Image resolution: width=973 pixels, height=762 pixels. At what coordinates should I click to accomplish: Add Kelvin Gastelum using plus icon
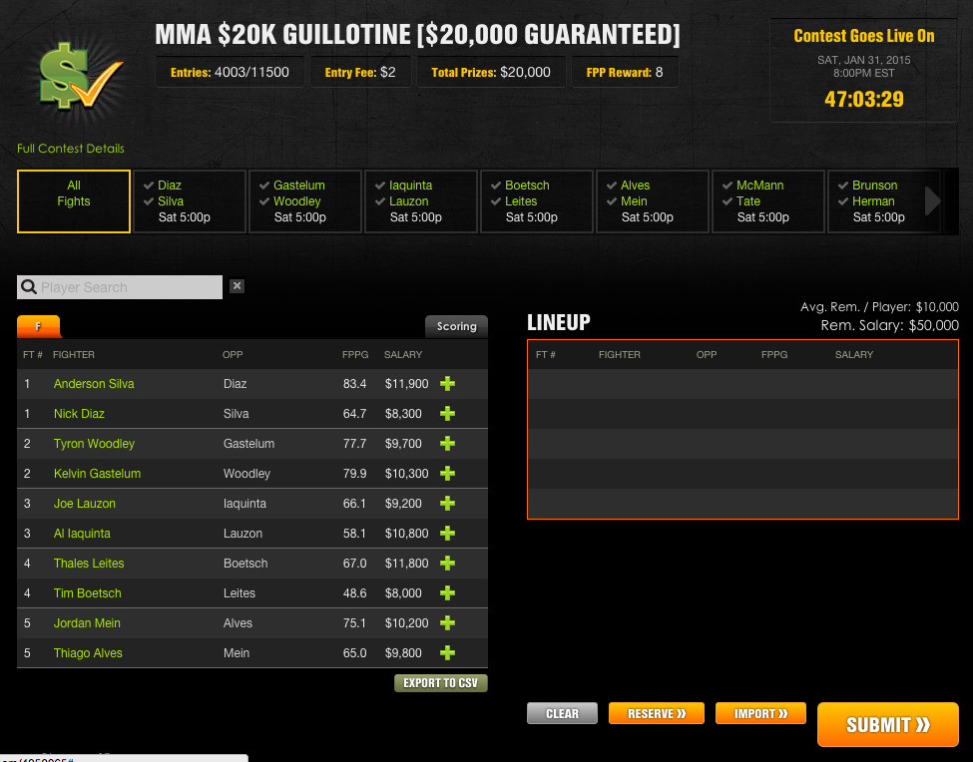447,474
